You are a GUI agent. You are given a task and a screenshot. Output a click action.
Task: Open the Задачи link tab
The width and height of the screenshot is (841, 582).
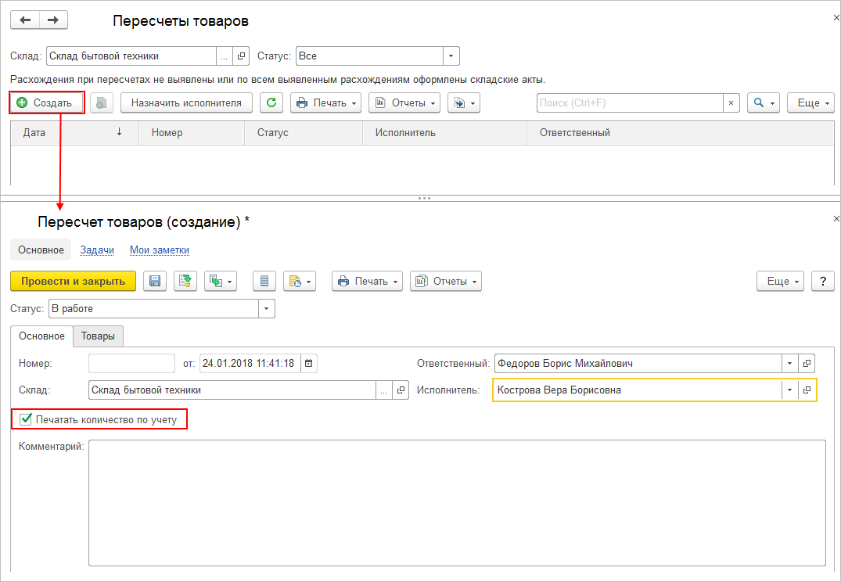tap(97, 250)
